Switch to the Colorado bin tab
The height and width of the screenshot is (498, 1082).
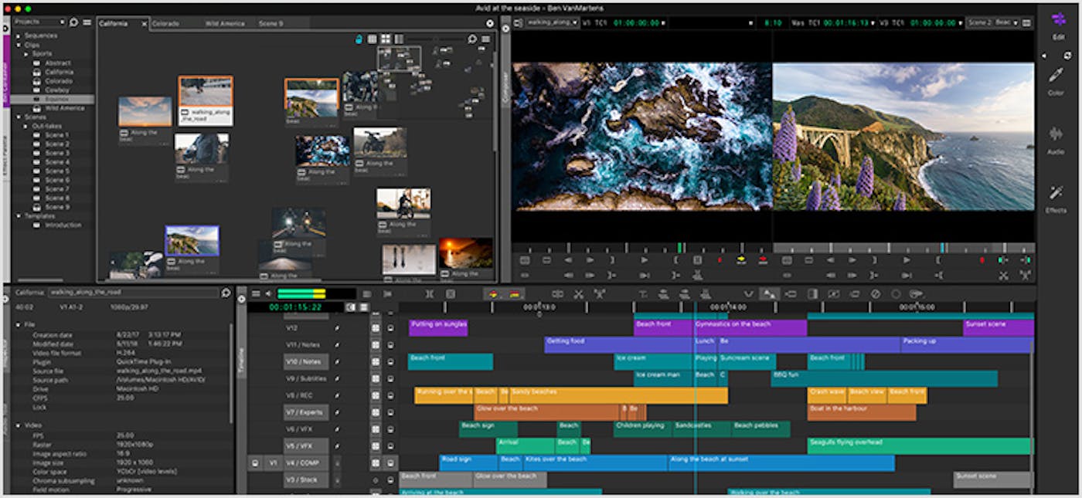(165, 24)
